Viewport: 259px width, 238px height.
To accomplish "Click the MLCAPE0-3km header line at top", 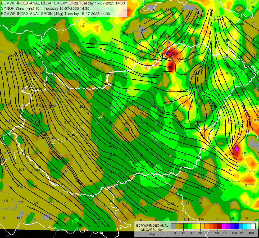I will (63, 3).
